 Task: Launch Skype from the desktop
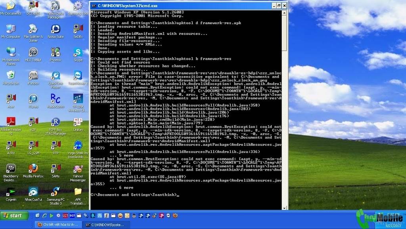pyautogui.click(x=78, y=55)
